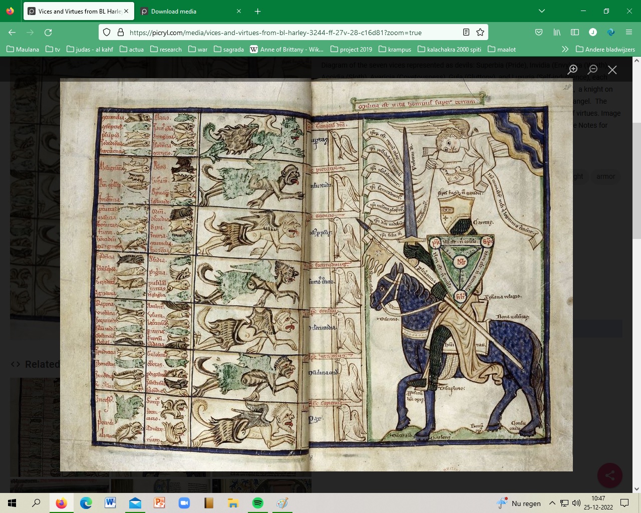
Task: Reload the current page
Action: (x=48, y=33)
